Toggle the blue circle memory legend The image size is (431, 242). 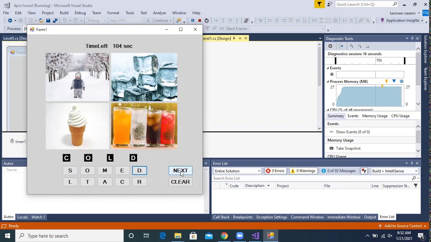tap(401, 81)
